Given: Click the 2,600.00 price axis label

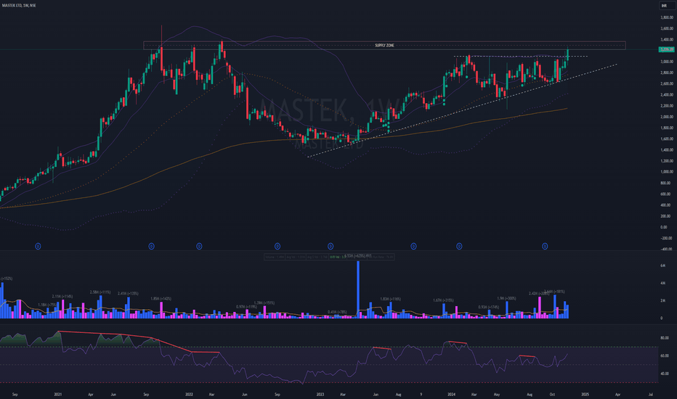Looking at the screenshot, I should (x=667, y=83).
